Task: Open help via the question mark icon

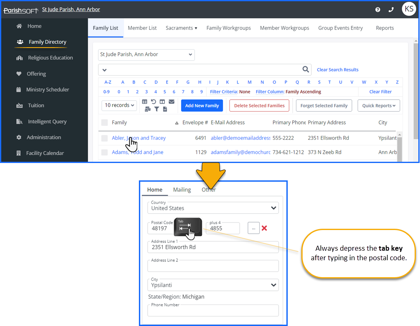Action: [x=378, y=10]
